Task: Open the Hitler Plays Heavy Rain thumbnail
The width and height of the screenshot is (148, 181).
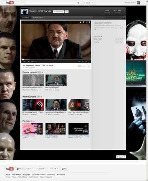Action: point(56,80)
